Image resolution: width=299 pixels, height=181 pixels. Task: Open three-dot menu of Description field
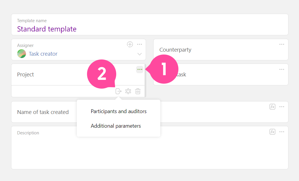[x=282, y=132]
